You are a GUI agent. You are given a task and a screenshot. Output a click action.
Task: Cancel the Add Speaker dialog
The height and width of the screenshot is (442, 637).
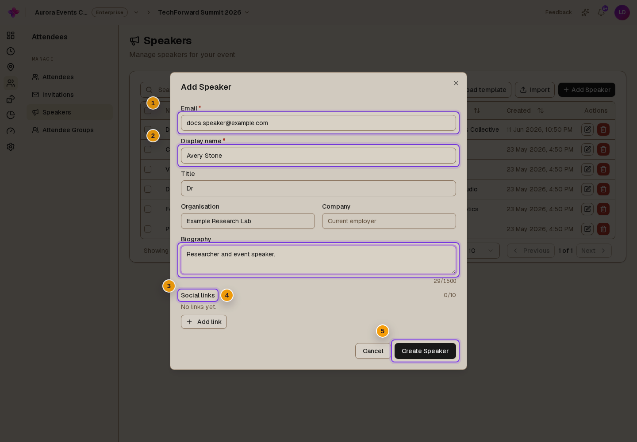(373, 351)
